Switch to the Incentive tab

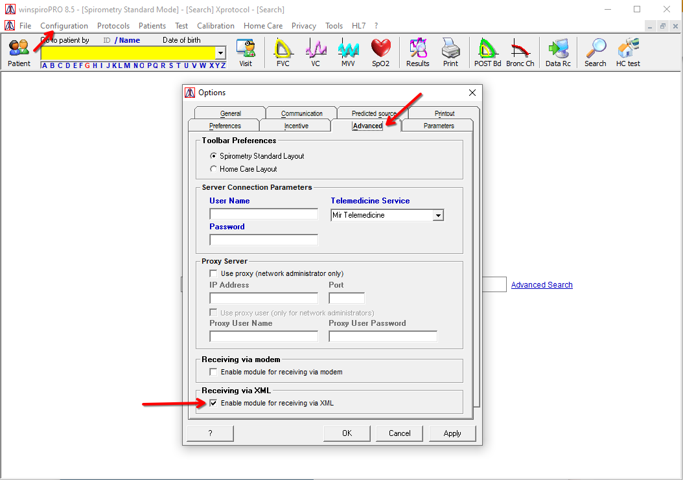click(x=296, y=126)
